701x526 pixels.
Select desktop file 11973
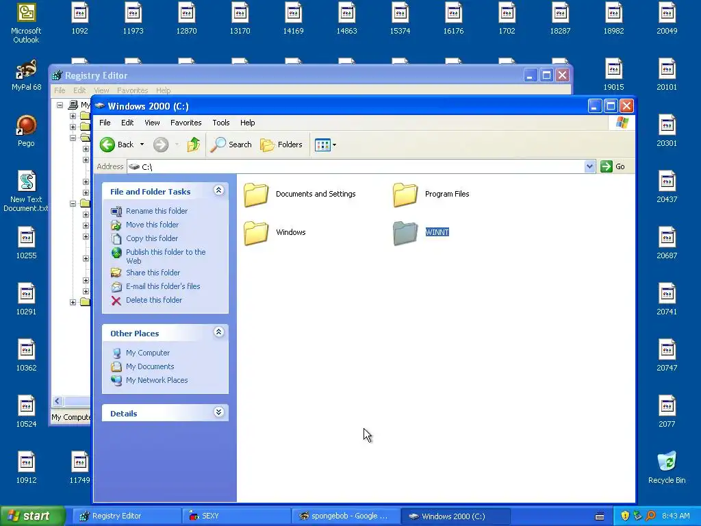[x=133, y=18]
